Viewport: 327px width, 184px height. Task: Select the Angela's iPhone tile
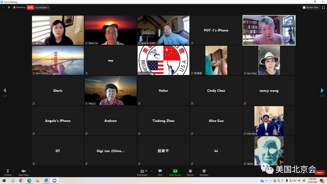[x=58, y=120]
